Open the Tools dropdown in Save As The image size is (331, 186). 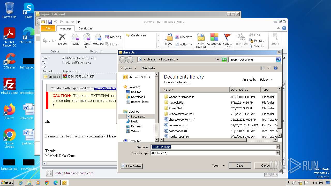(218, 166)
